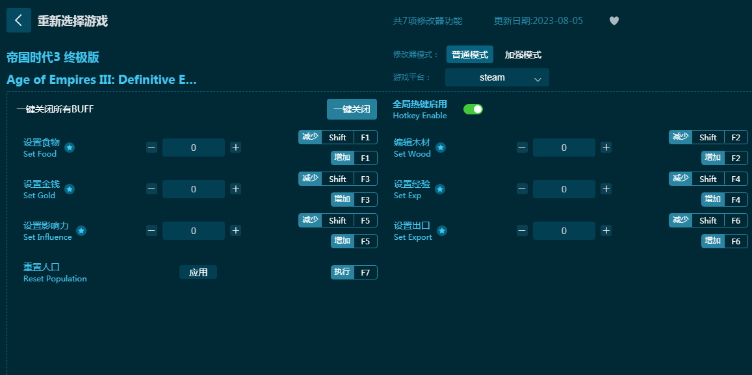Click the Shift F3 decrease hotkey for Gold
The width and height of the screenshot is (752, 375).
click(338, 179)
